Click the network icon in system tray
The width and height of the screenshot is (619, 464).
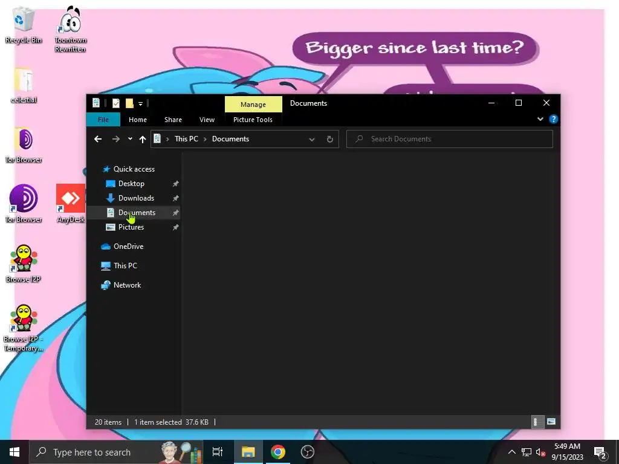coord(527,452)
